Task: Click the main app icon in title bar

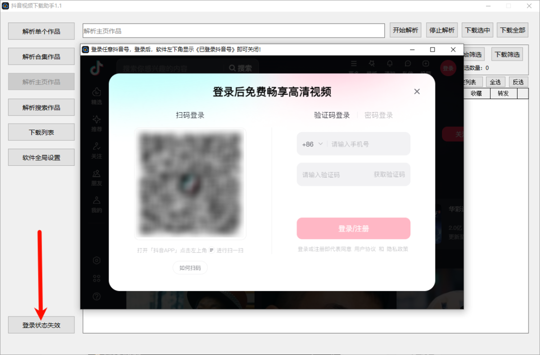Action: pos(5,6)
